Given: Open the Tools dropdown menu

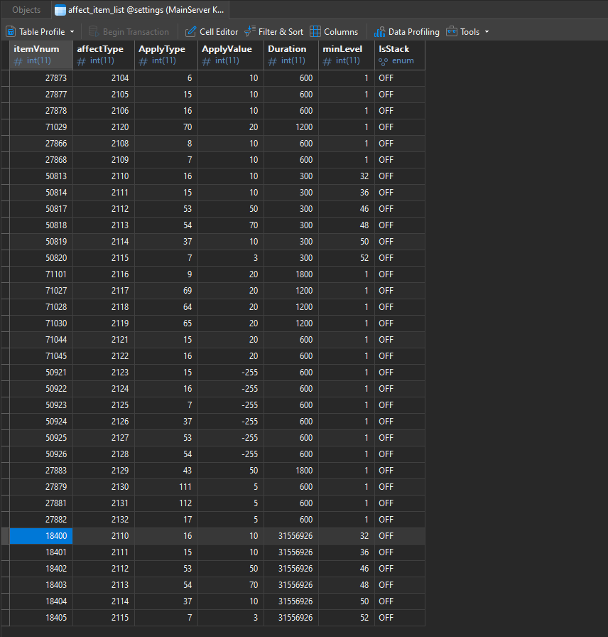Looking at the screenshot, I should tap(467, 32).
